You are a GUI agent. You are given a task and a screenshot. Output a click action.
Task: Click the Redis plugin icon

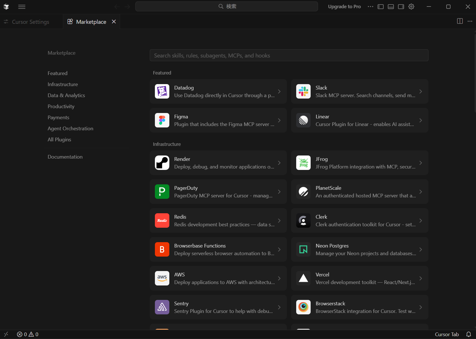[x=162, y=221]
